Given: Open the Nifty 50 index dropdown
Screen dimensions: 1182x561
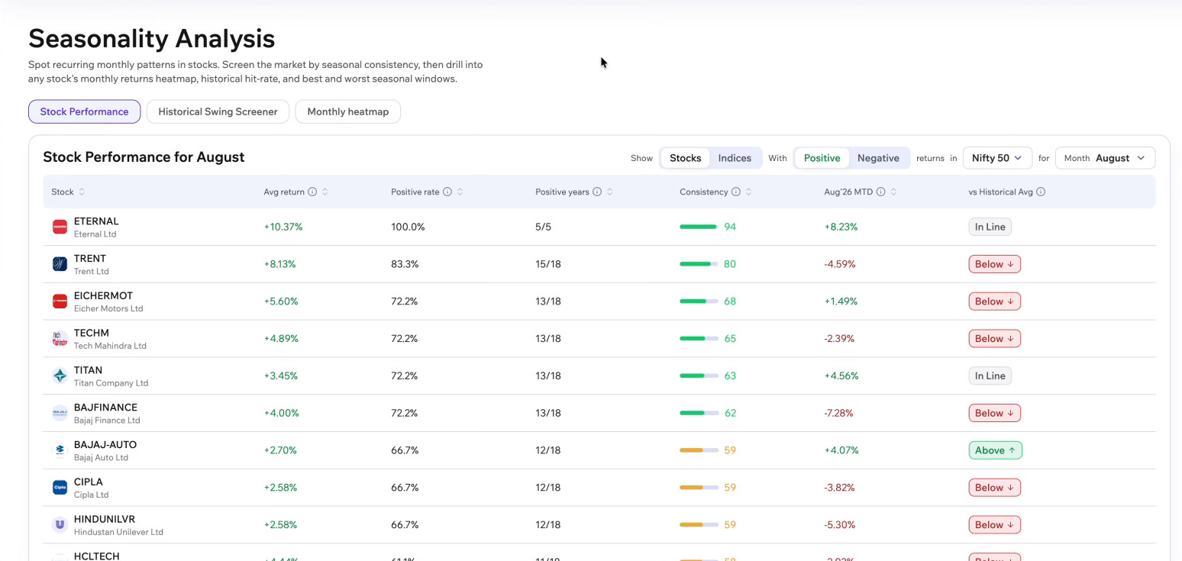Looking at the screenshot, I should (x=997, y=158).
